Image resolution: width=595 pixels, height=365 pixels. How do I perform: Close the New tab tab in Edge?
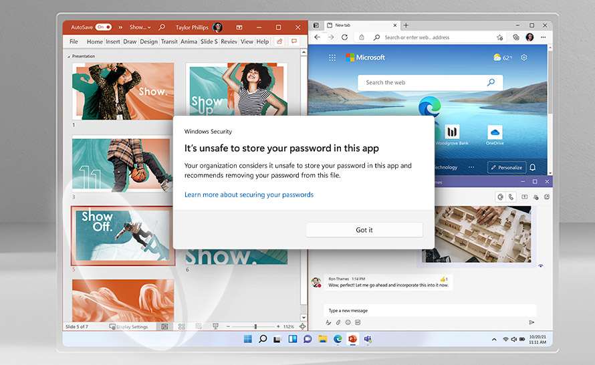(394, 25)
